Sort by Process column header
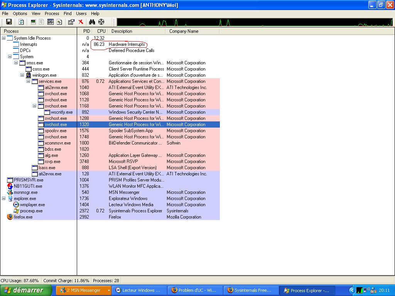Screen dimensions: 395x296 coord(39,31)
